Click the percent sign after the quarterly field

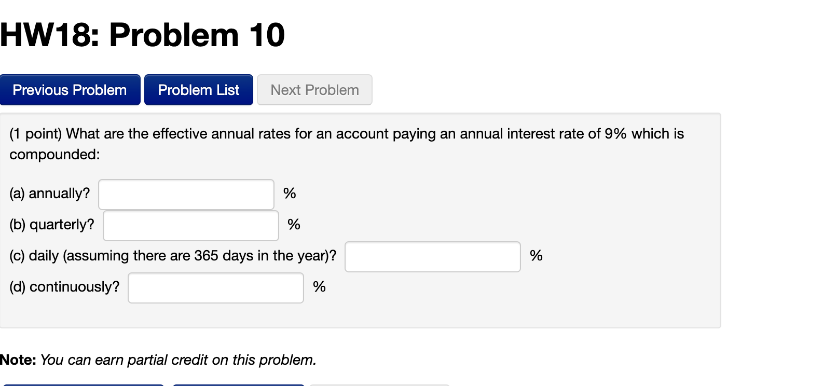[294, 225]
